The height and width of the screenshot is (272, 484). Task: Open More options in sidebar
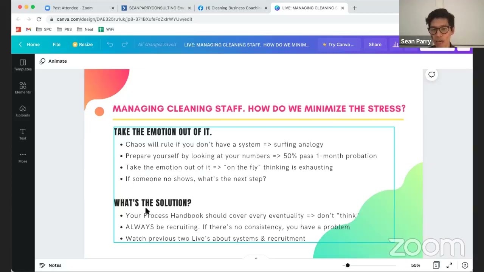(23, 157)
